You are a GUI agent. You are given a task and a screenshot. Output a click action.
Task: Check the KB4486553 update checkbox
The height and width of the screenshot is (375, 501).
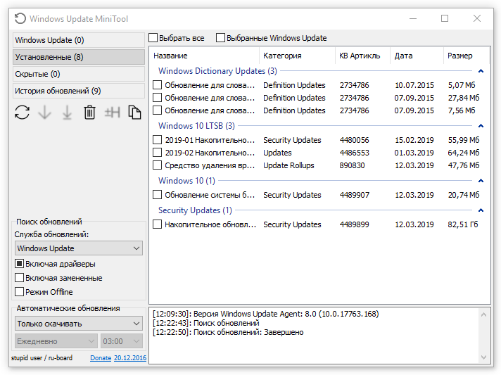[x=157, y=153]
